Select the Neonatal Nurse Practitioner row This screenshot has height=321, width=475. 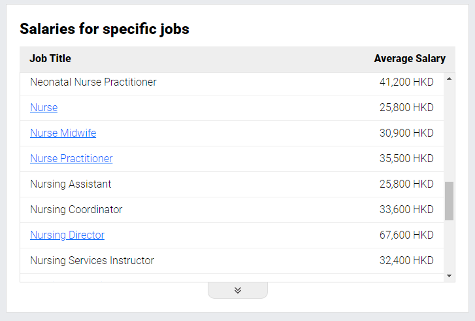click(232, 82)
